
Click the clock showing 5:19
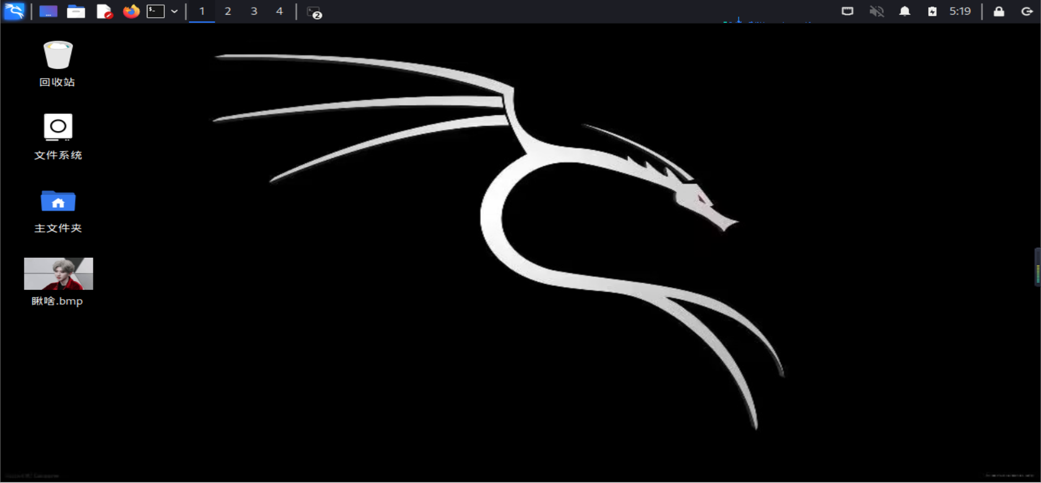pyautogui.click(x=960, y=11)
